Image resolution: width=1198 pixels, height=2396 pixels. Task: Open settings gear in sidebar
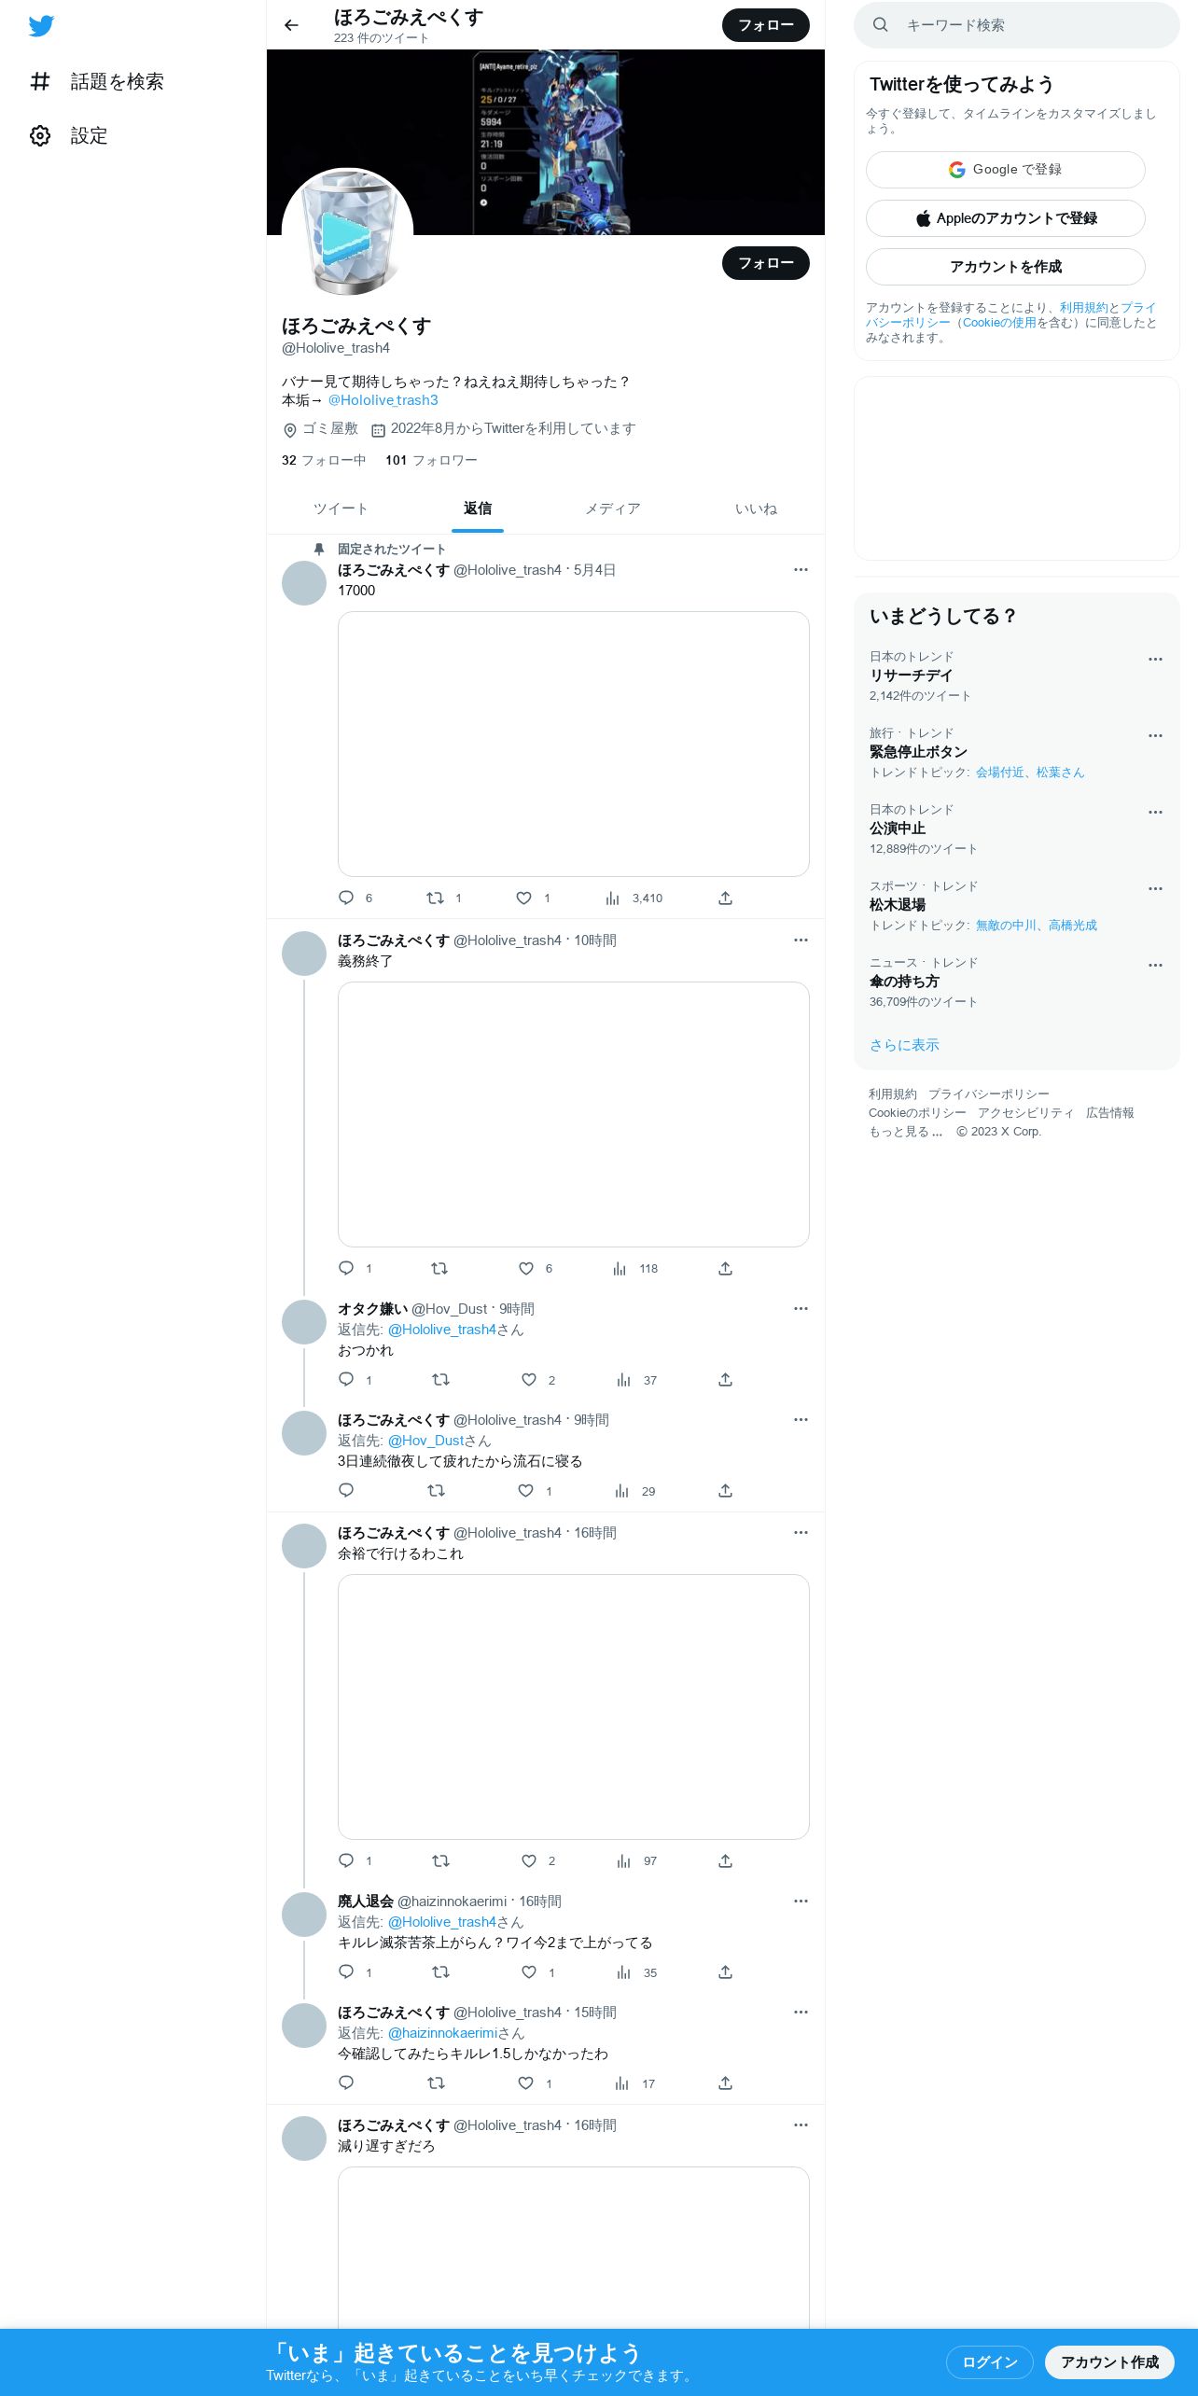40,135
